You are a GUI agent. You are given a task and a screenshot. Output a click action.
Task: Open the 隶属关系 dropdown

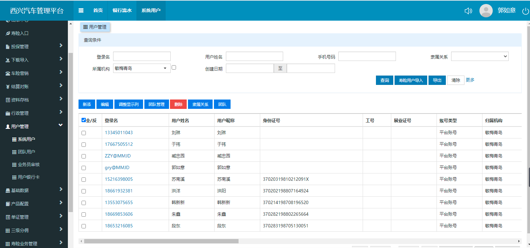479,57
